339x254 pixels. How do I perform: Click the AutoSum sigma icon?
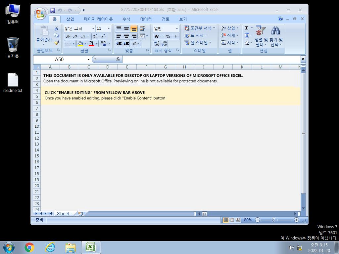247,28
